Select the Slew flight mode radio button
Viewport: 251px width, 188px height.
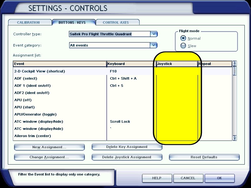point(183,46)
